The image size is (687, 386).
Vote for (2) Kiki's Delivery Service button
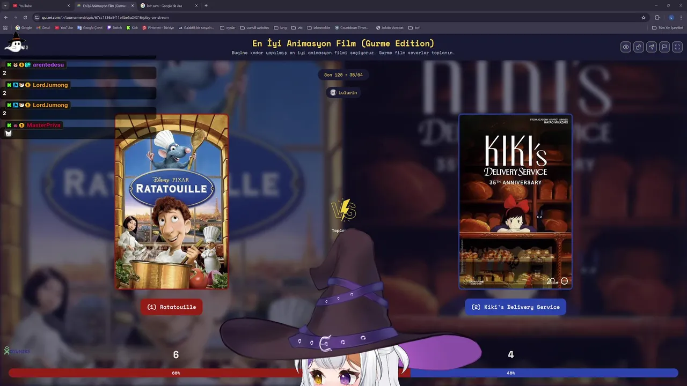[x=515, y=307]
